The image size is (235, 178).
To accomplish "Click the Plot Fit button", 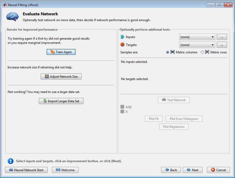I will tap(154, 119).
